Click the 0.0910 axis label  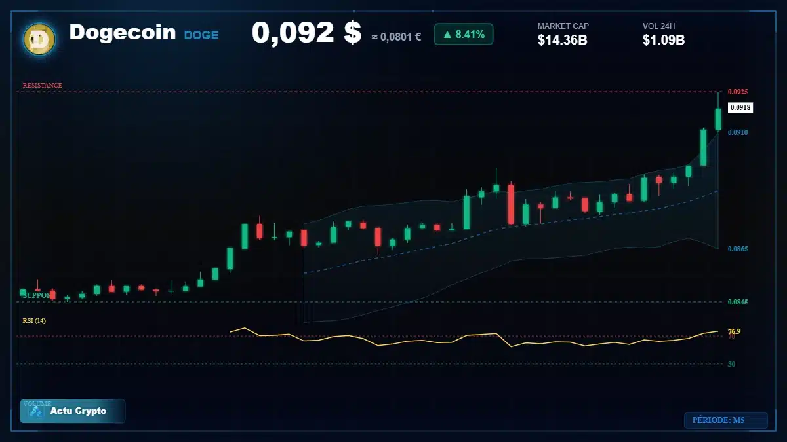tap(738, 132)
